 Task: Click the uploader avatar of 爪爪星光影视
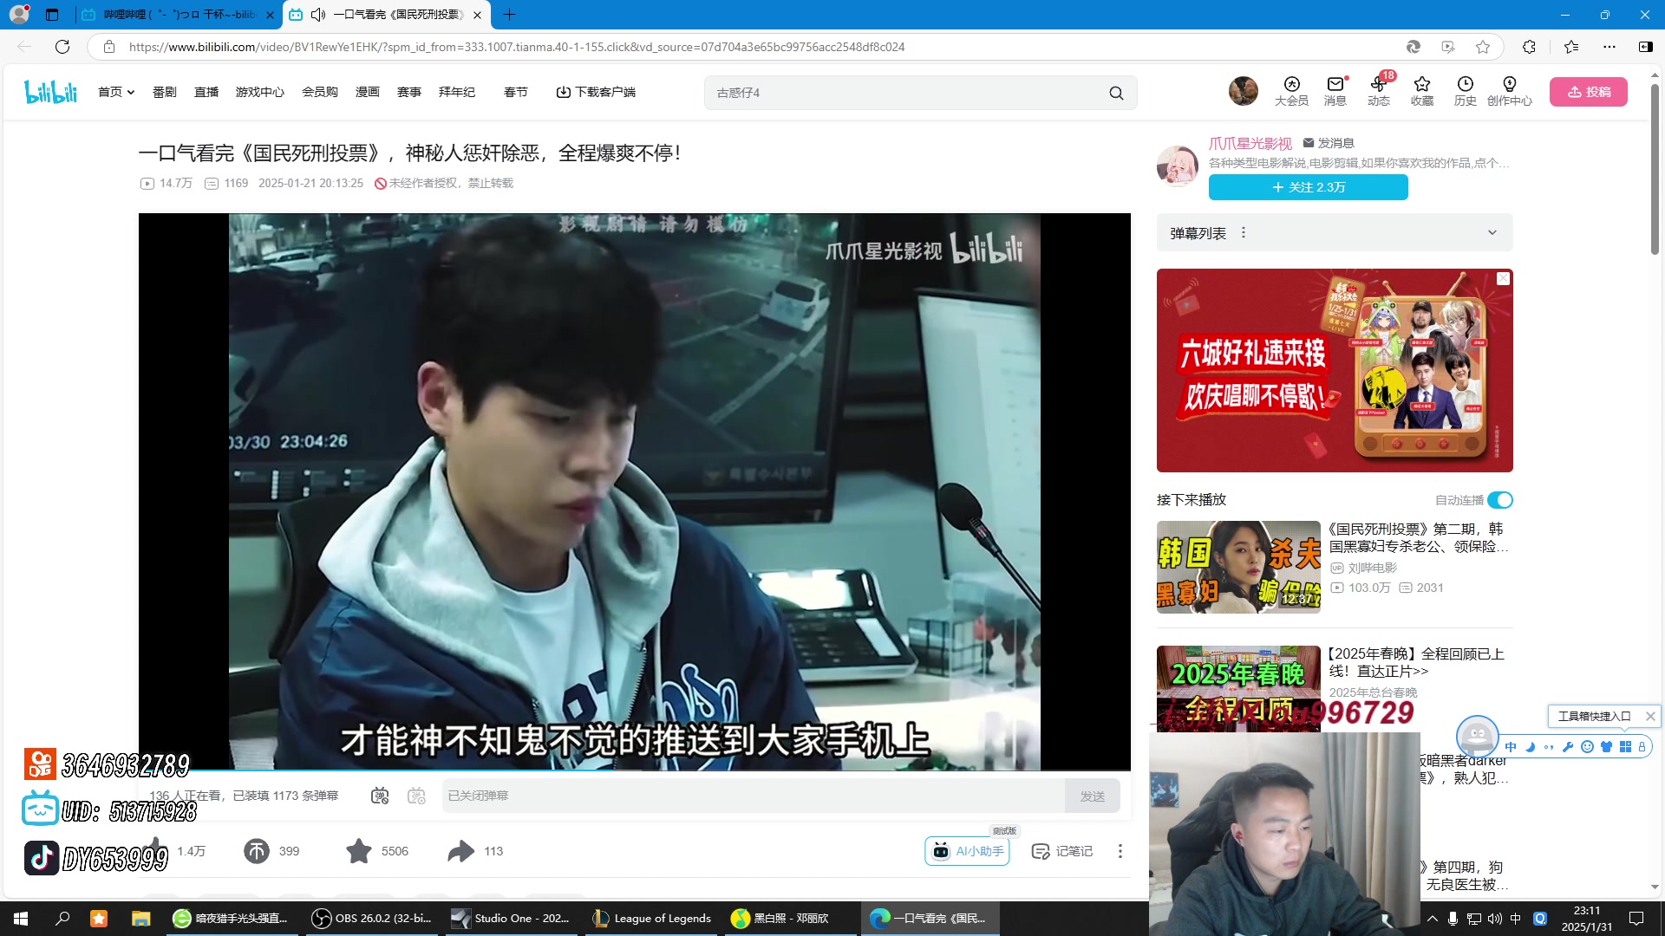point(1178,165)
